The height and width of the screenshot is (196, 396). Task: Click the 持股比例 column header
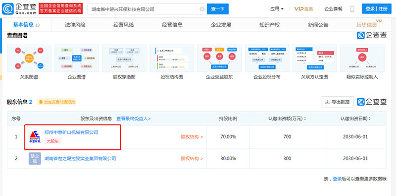(228, 119)
